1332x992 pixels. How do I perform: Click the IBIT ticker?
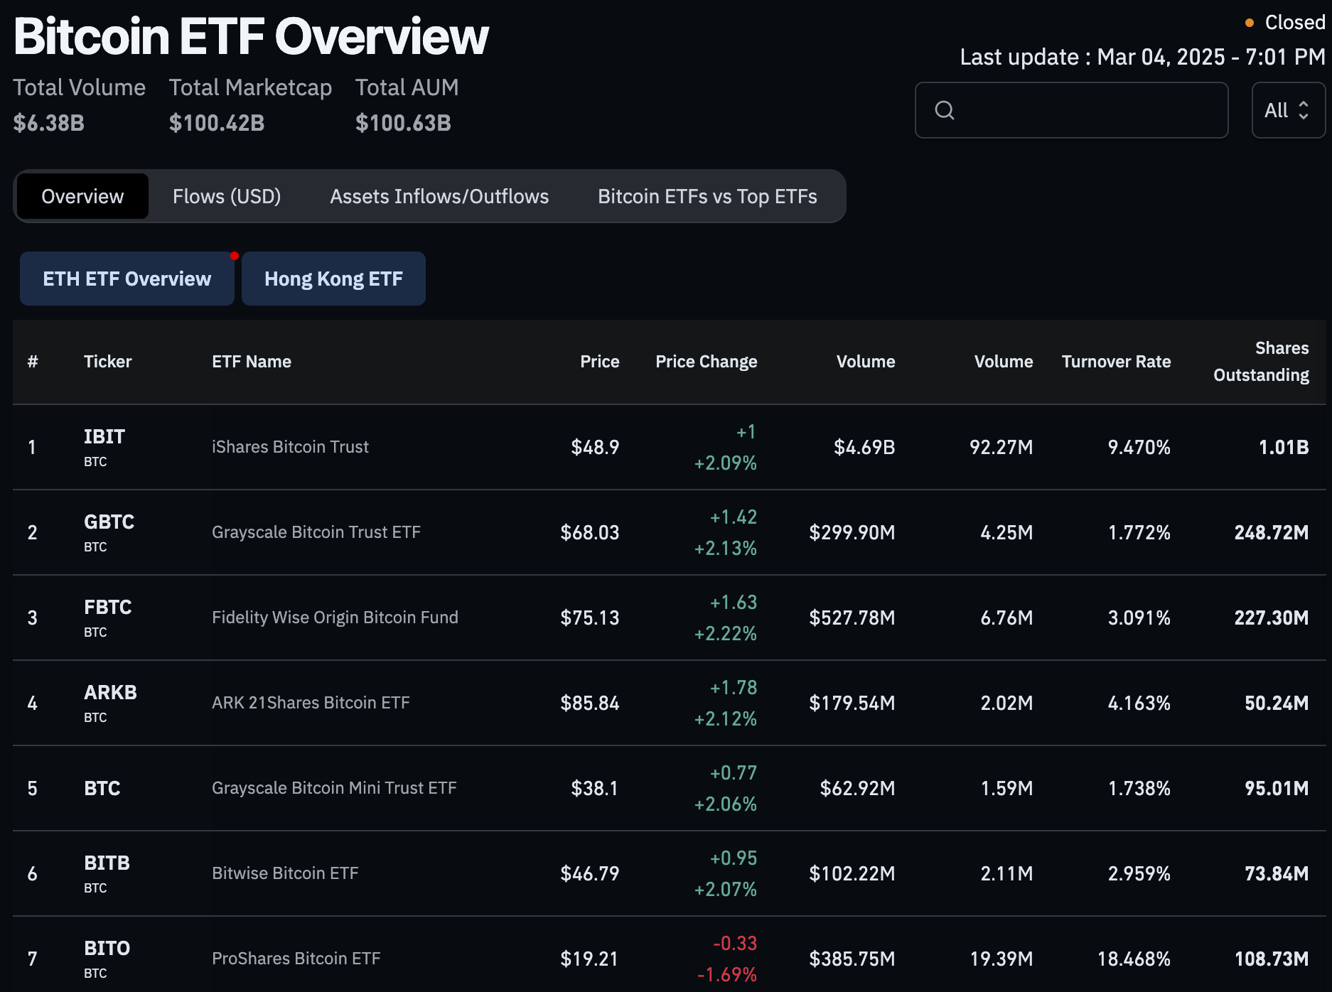tap(104, 436)
